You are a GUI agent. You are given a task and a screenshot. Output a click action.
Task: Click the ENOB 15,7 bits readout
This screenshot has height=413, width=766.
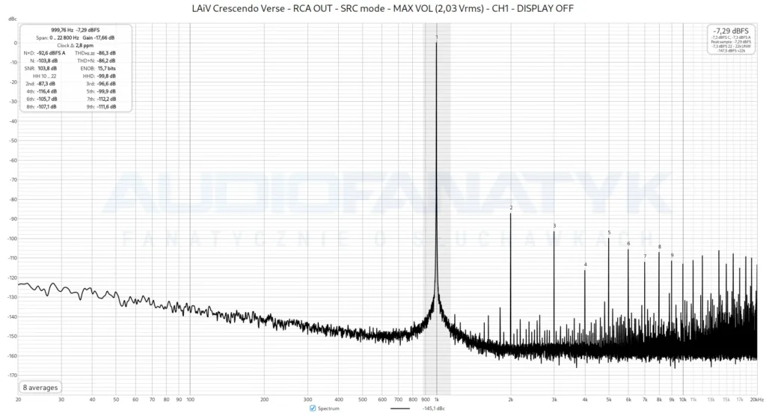98,68
